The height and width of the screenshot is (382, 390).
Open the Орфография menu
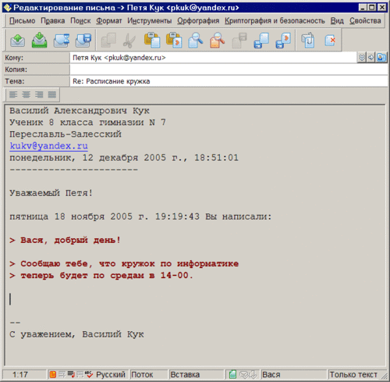[x=198, y=20]
